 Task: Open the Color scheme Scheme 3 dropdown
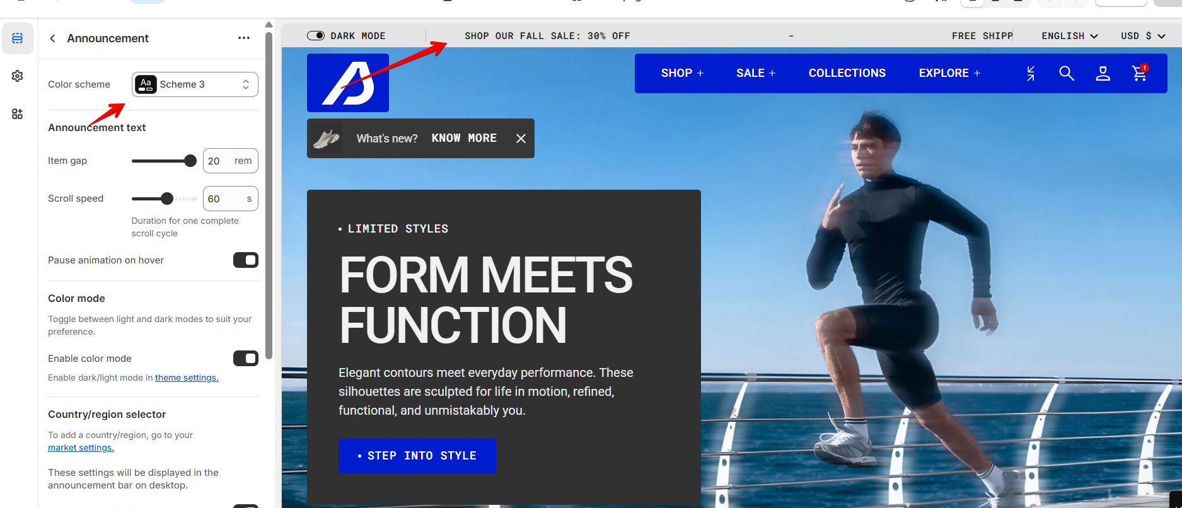195,84
